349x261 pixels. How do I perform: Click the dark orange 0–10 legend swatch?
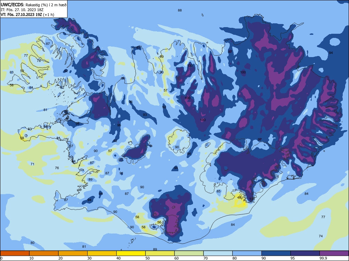click(15, 253)
